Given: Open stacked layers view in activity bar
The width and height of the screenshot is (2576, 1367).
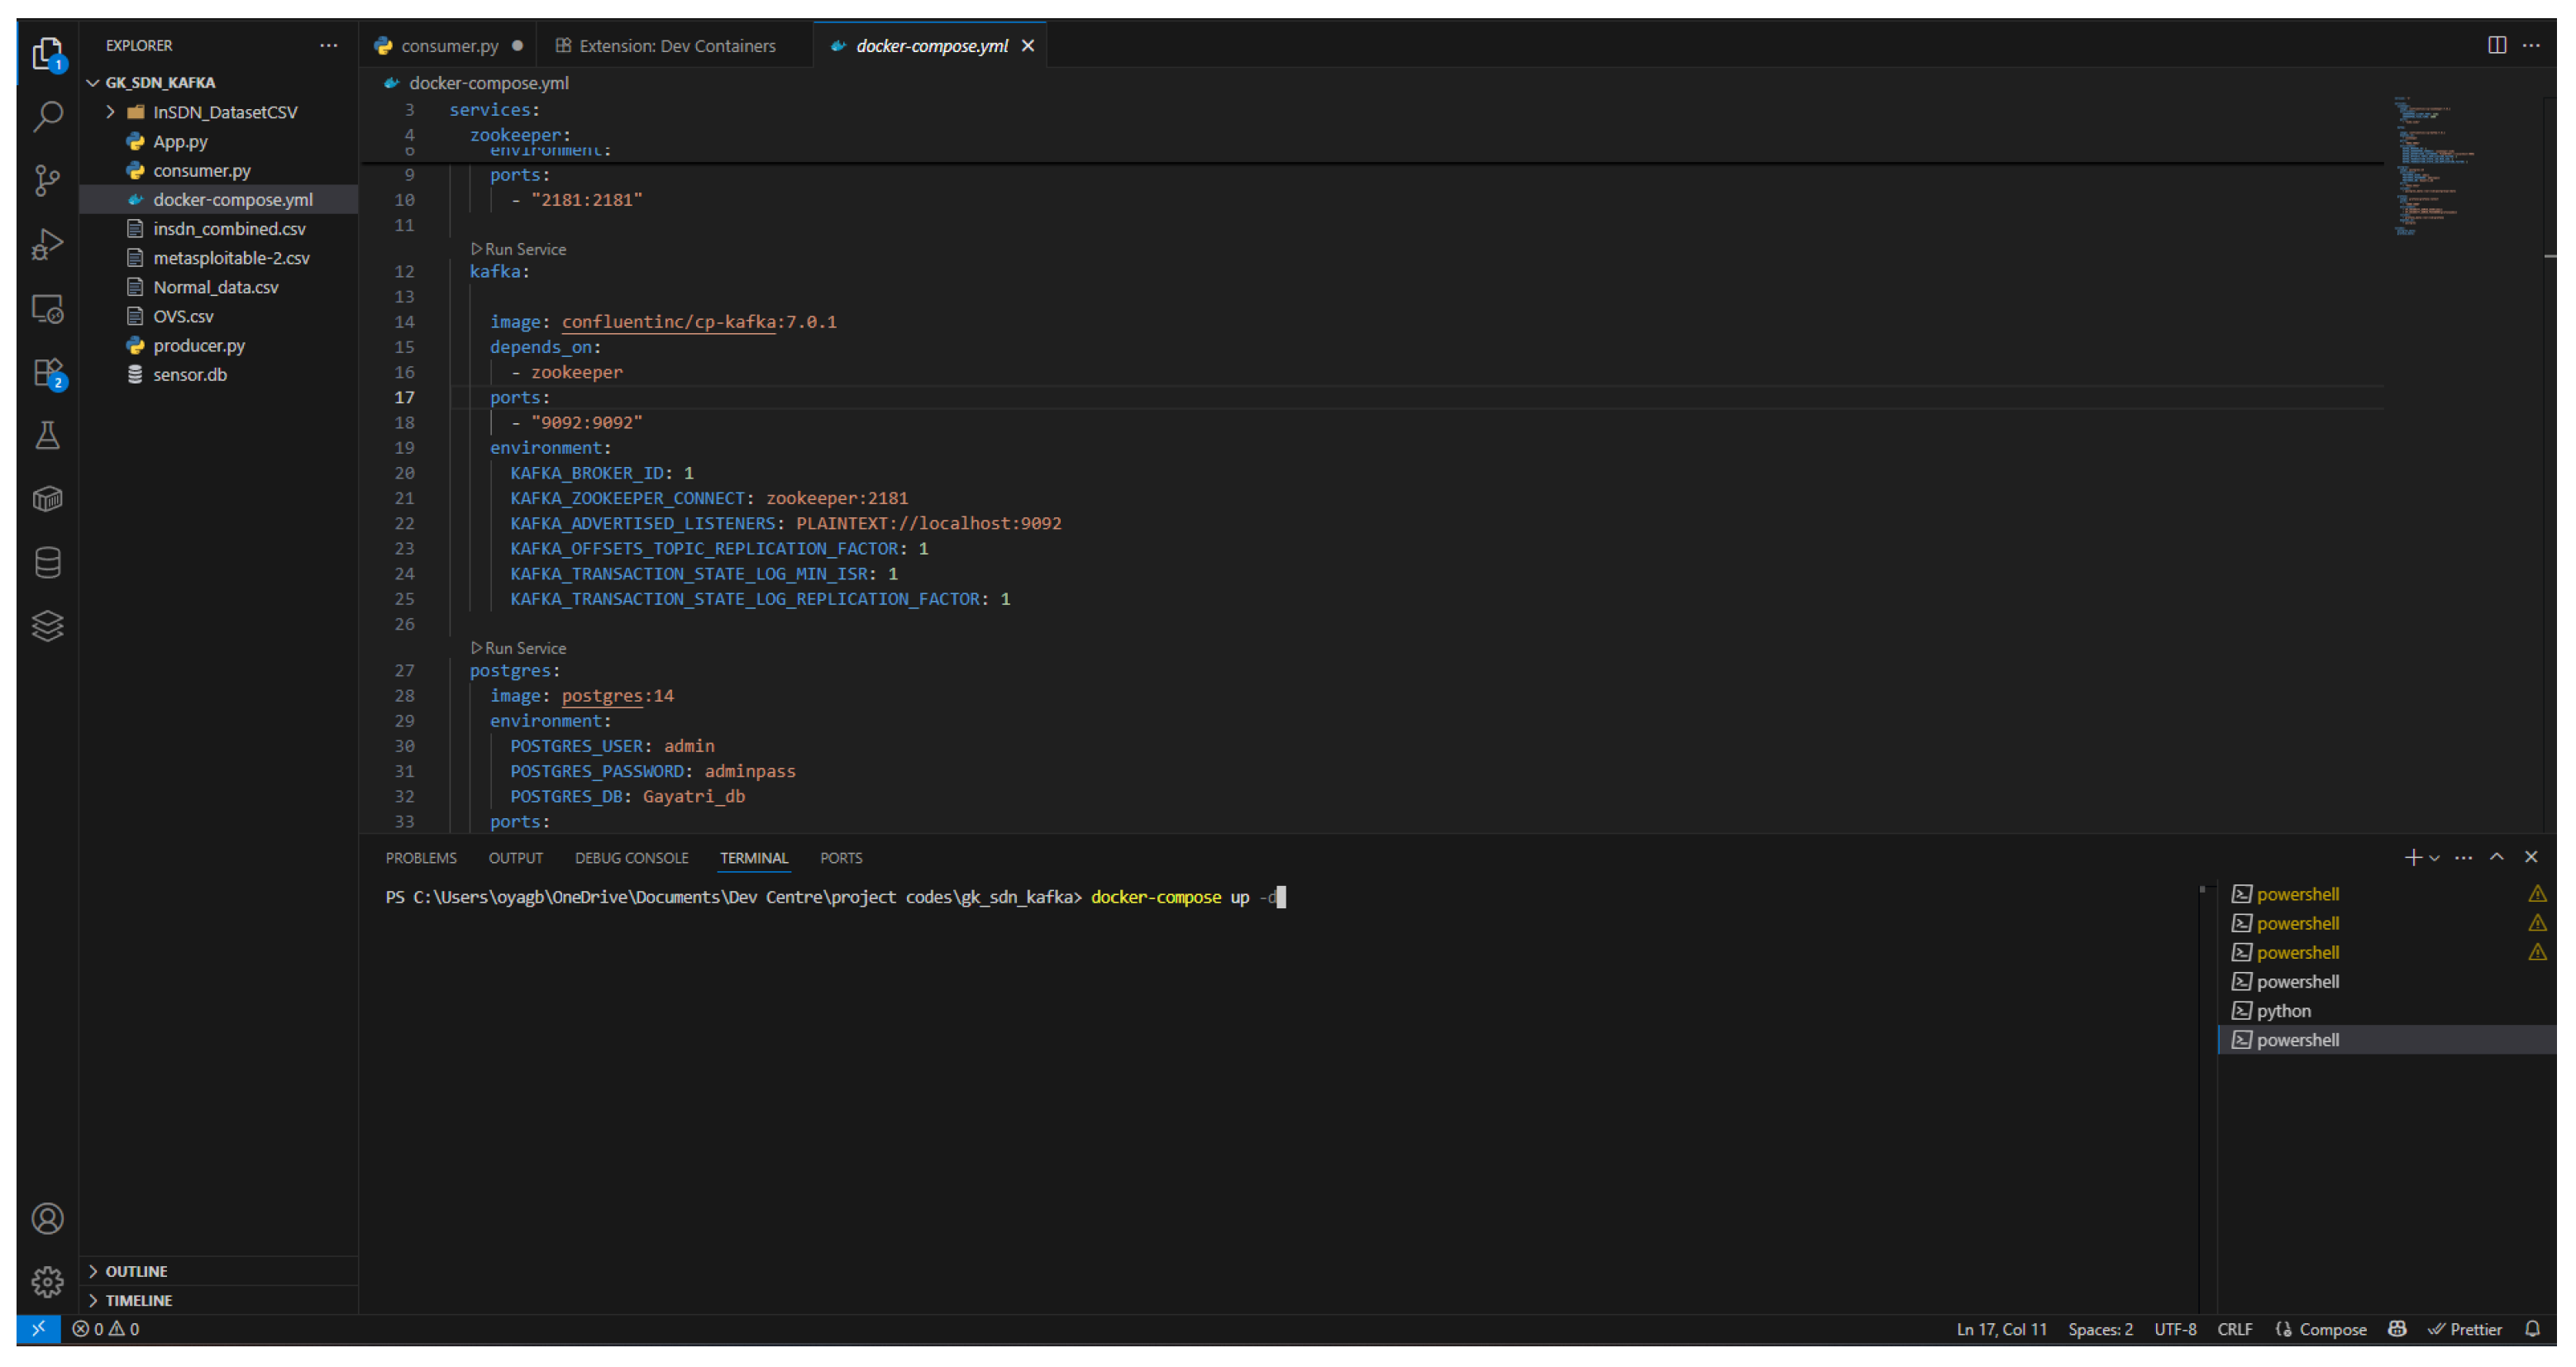Looking at the screenshot, I should (48, 626).
